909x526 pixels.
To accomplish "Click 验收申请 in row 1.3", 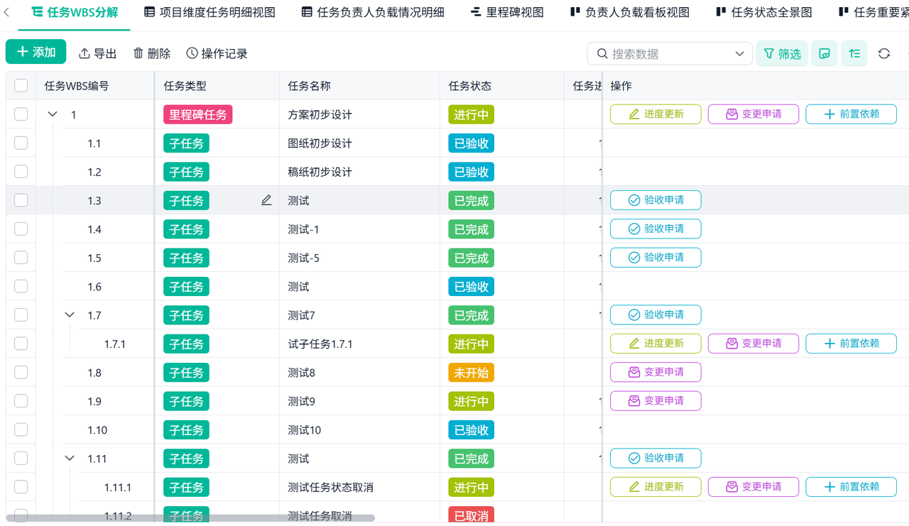I will (655, 200).
